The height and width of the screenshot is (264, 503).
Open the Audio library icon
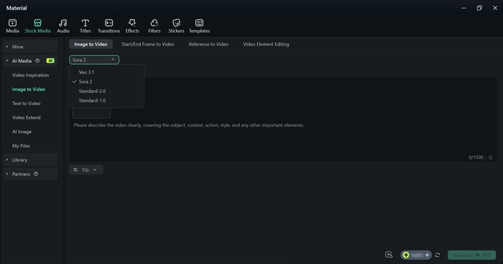point(63,23)
